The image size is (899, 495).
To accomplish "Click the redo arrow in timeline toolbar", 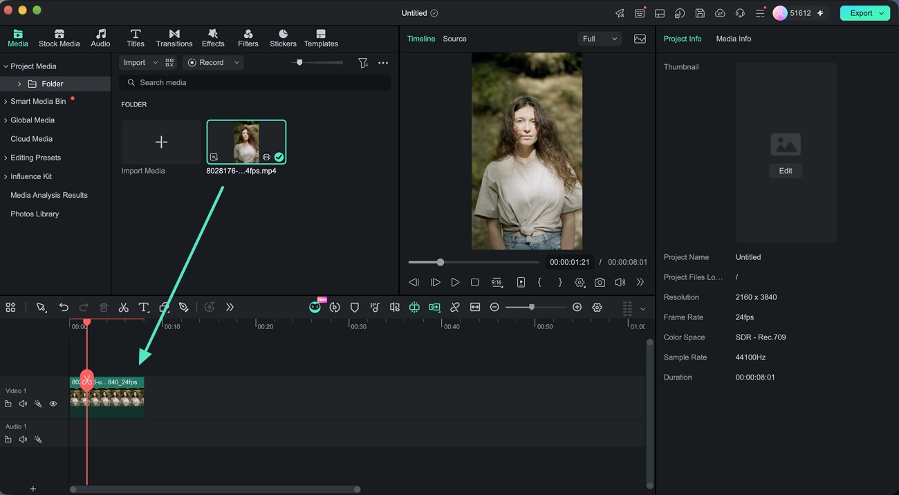I will 84,308.
